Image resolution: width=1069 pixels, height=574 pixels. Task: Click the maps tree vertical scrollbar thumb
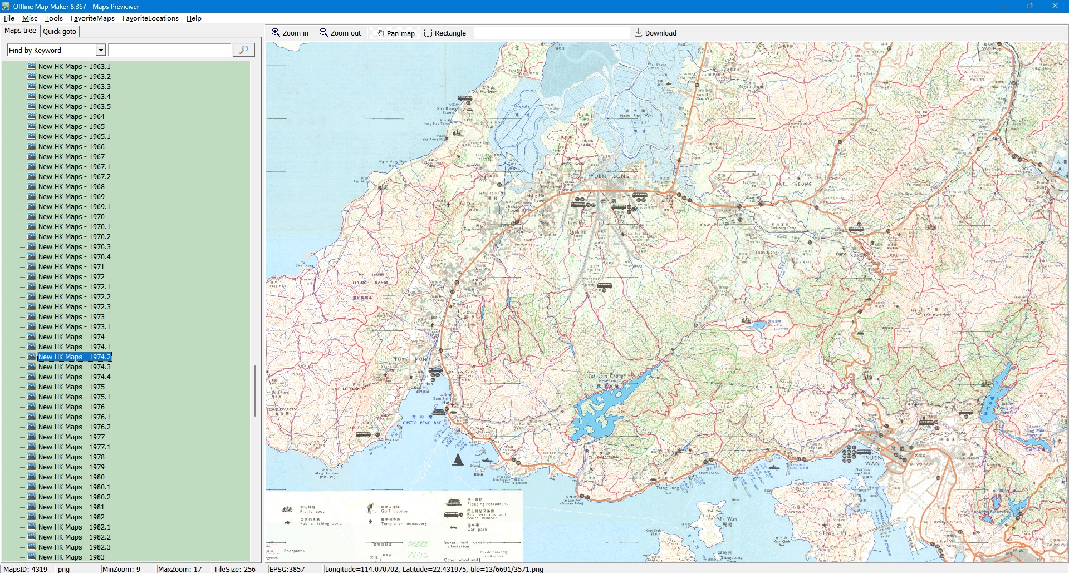255,390
